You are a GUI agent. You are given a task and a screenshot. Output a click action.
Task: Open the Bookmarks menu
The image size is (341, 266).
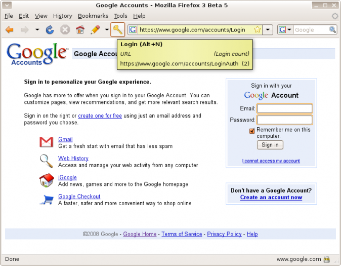[x=93, y=16]
